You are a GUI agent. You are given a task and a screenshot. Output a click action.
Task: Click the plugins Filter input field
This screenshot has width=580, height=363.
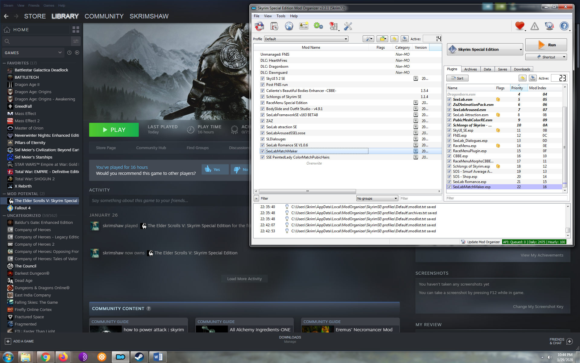(x=507, y=198)
